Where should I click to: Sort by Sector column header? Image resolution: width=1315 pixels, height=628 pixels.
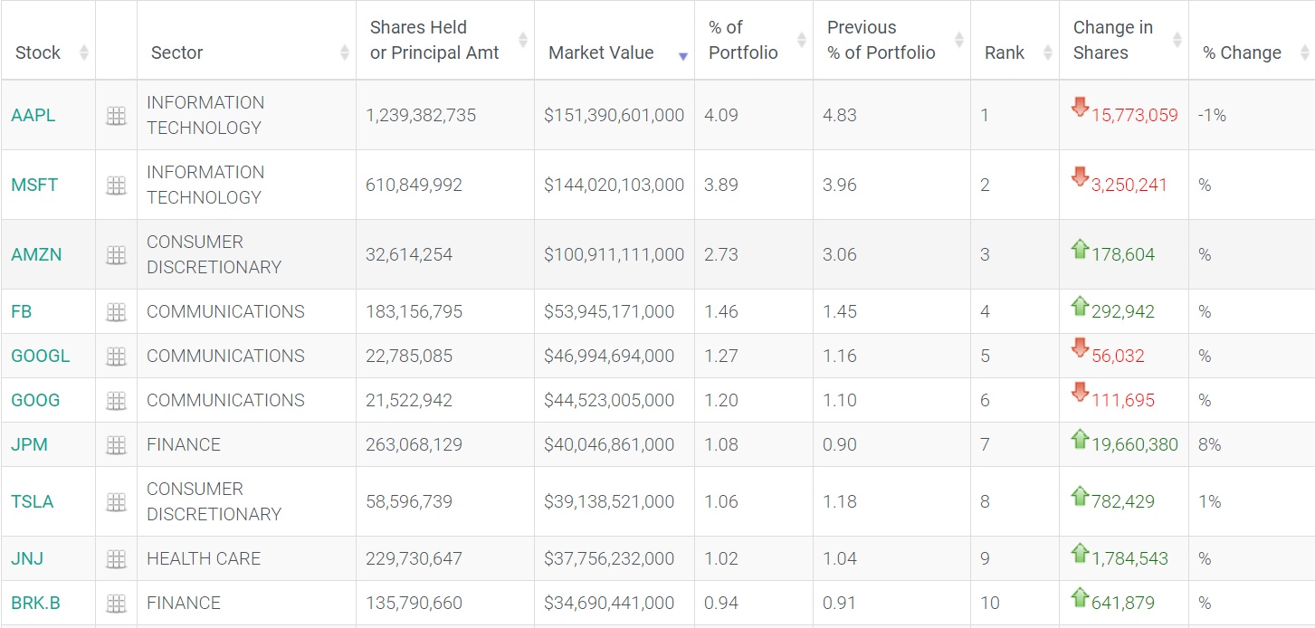click(176, 52)
